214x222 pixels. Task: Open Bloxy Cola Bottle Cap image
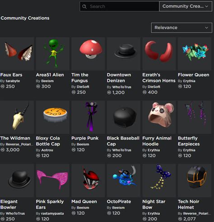click(x=53, y=117)
